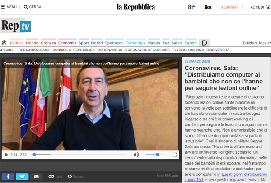
Task: Open the ACCEDI account login
Action: click(259, 7)
